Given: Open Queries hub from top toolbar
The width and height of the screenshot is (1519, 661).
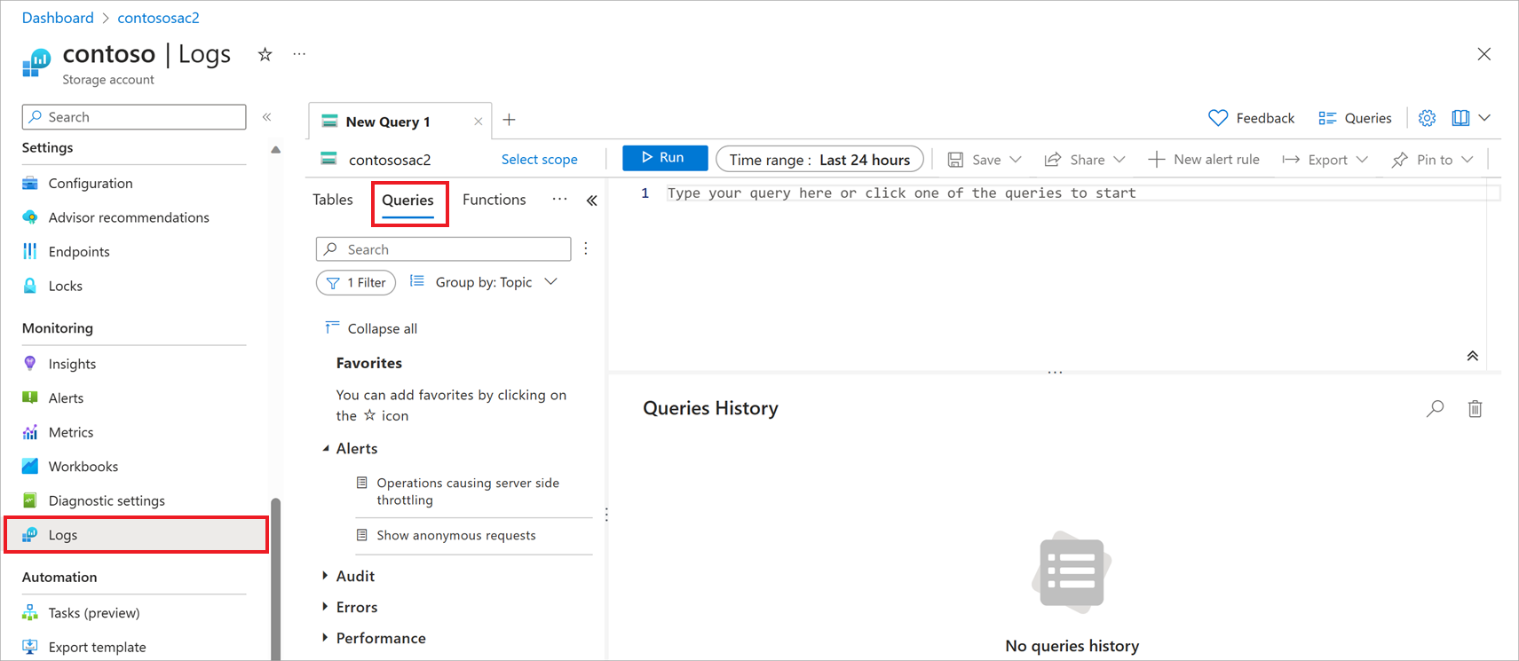Looking at the screenshot, I should pos(1355,118).
